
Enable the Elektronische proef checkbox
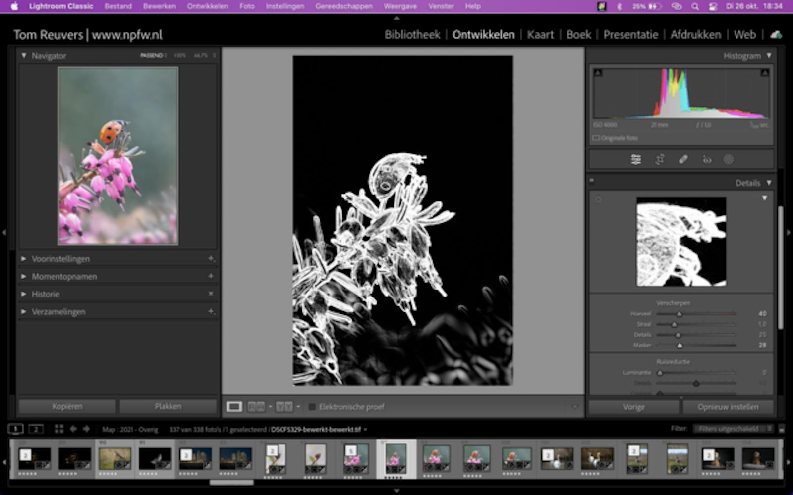click(x=312, y=407)
